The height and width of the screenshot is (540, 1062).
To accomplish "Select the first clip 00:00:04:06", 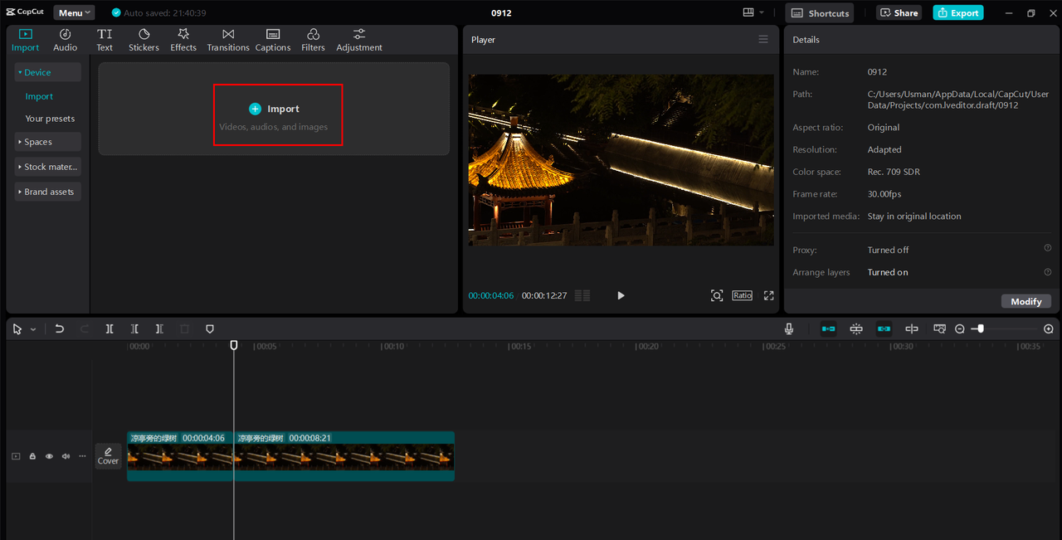I will pos(180,455).
